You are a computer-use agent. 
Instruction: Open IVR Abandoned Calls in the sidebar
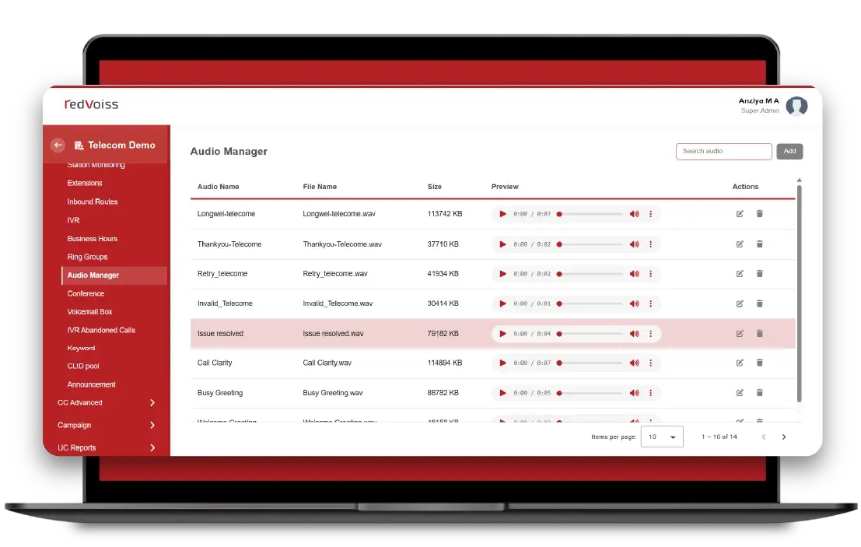tap(101, 330)
